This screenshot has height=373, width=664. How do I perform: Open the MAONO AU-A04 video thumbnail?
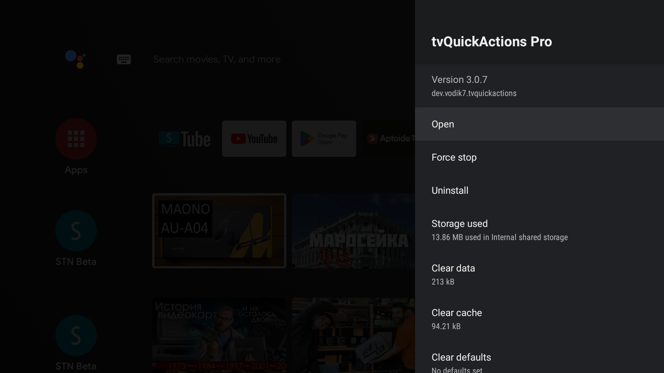point(219,231)
